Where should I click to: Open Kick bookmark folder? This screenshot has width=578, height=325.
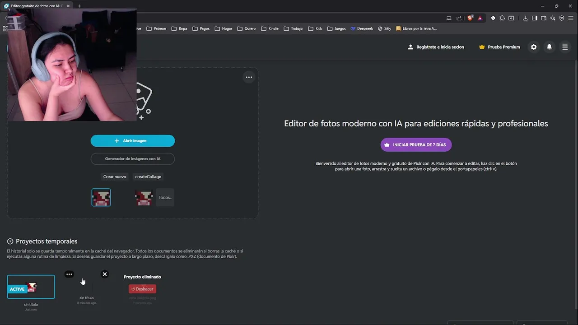[315, 28]
